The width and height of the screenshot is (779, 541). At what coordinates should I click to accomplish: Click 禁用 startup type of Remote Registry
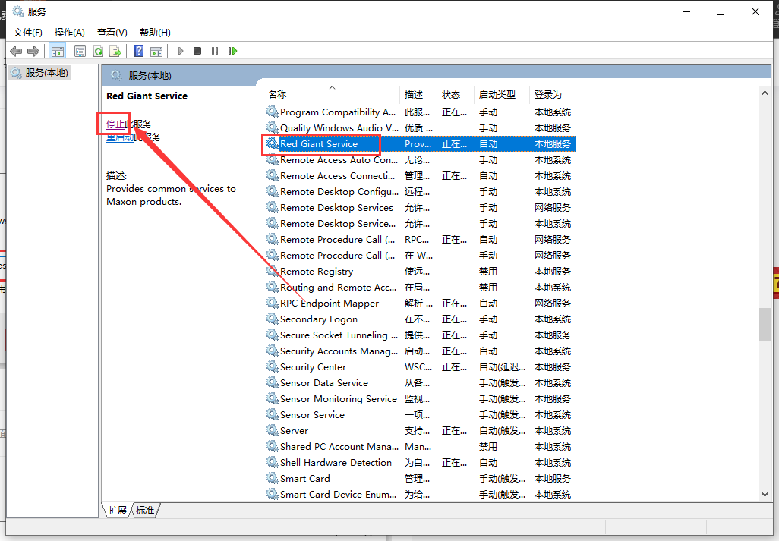(488, 272)
